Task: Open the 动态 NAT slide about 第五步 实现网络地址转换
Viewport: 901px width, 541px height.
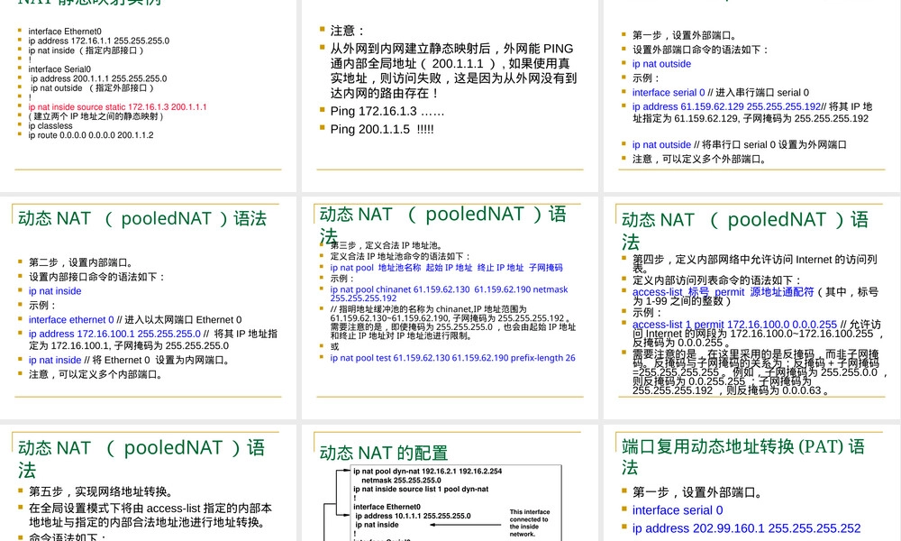Action: point(149,482)
